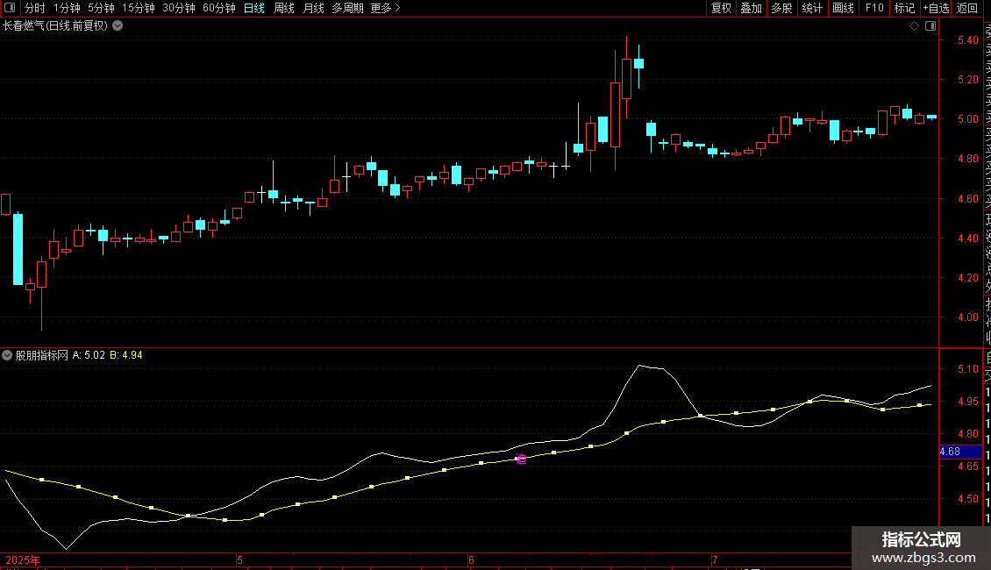Click the 股朋指标网 indicator name
The height and width of the screenshot is (570, 991).
pyautogui.click(x=42, y=355)
